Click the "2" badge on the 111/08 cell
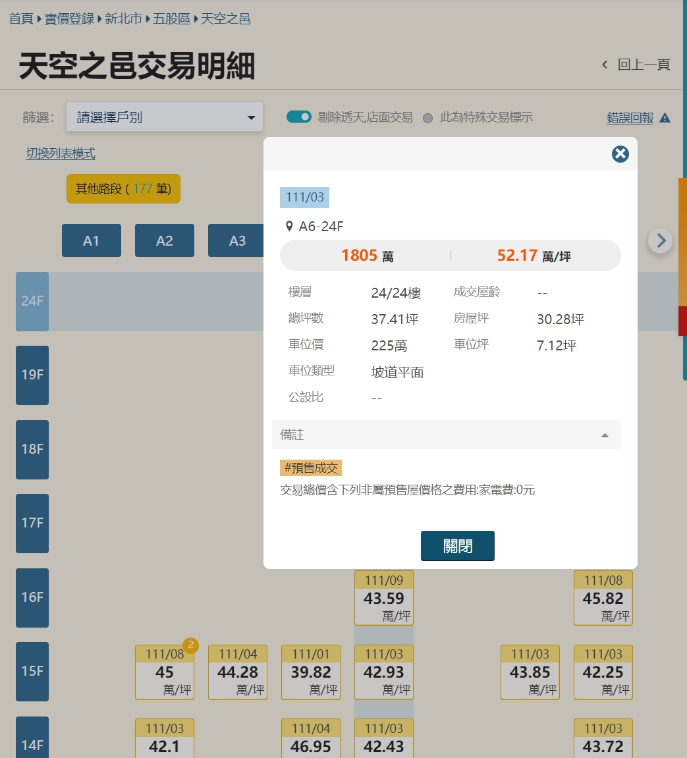The height and width of the screenshot is (758, 687). pyautogui.click(x=190, y=646)
